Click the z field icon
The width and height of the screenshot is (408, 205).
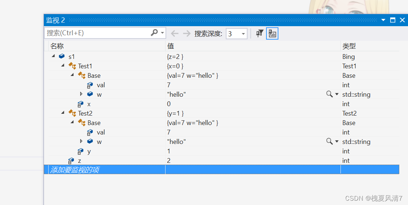pos(71,161)
